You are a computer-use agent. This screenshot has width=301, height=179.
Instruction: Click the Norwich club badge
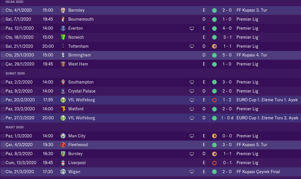pyautogui.click(x=63, y=37)
